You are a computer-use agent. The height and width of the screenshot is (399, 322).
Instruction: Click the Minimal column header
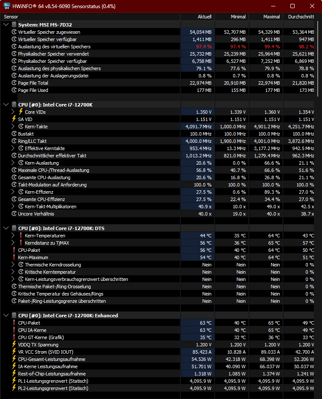coord(232,17)
